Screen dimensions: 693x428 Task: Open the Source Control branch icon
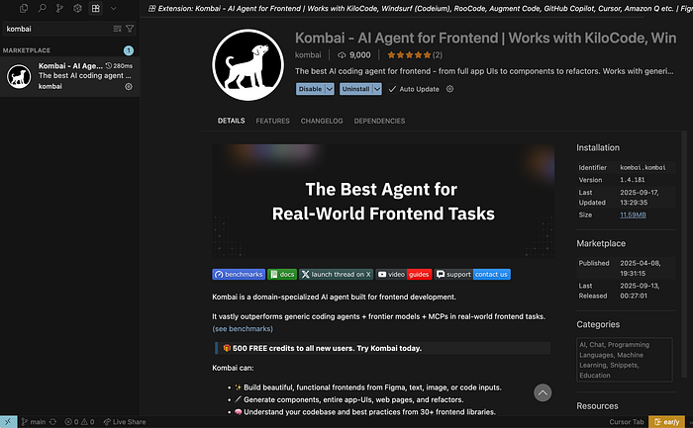tap(59, 8)
